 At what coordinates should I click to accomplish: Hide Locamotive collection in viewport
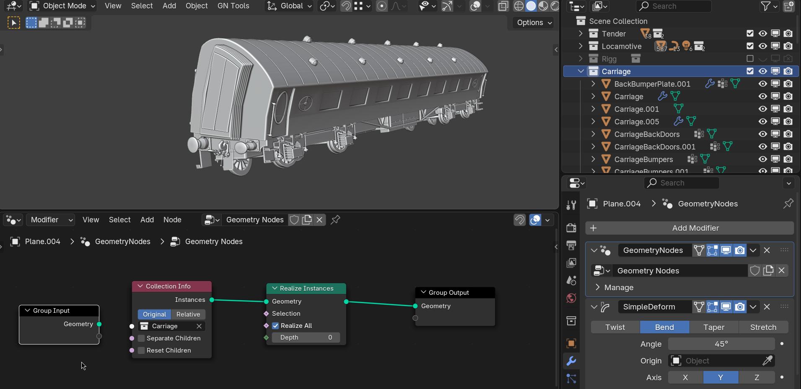click(x=762, y=46)
